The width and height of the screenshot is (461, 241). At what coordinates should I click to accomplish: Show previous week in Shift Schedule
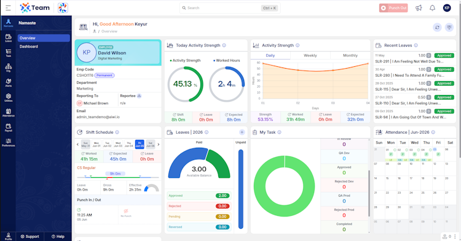(x=77, y=144)
